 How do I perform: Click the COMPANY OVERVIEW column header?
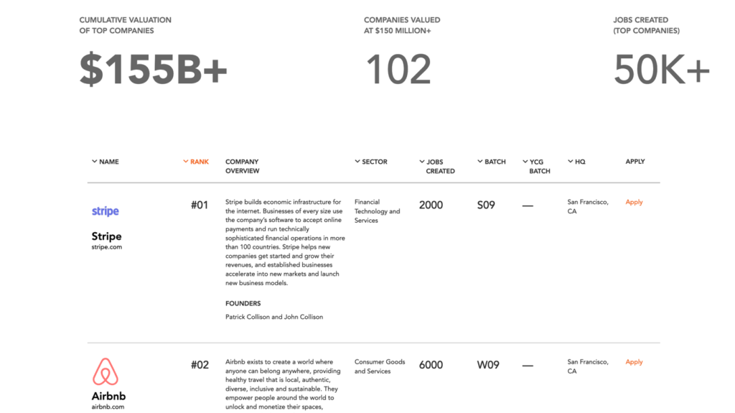pyautogui.click(x=243, y=166)
